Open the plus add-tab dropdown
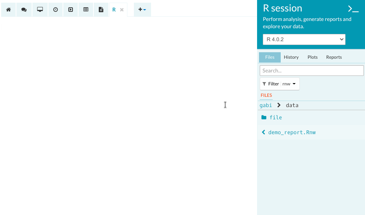The height and width of the screenshot is (215, 365). [142, 10]
